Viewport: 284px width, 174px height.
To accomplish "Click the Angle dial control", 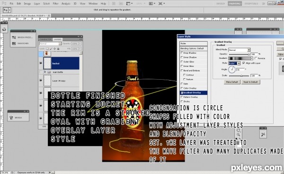I will pyautogui.click(x=232, y=70).
